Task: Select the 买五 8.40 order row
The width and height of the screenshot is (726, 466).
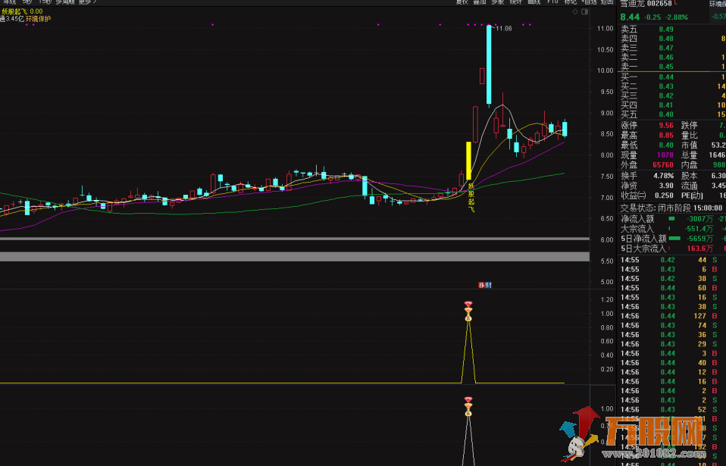Action: click(x=673, y=114)
